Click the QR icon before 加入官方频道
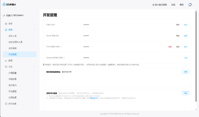 153,5
